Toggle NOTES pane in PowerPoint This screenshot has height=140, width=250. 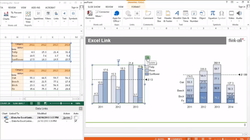click(x=159, y=139)
